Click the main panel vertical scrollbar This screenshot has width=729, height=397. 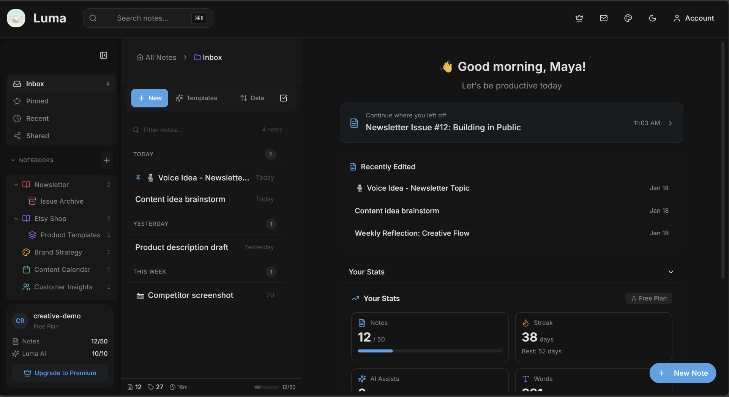[x=723, y=160]
